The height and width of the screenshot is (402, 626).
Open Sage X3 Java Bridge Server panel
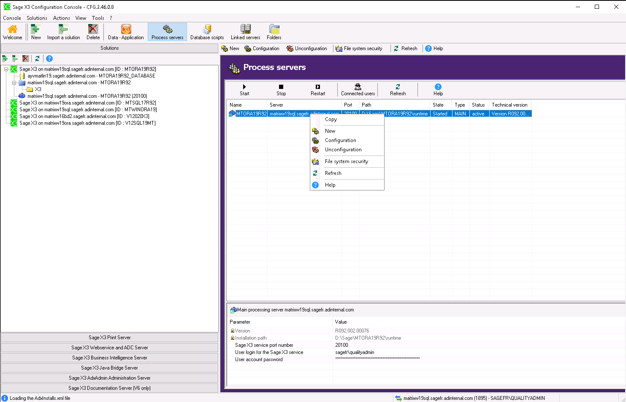tap(109, 368)
